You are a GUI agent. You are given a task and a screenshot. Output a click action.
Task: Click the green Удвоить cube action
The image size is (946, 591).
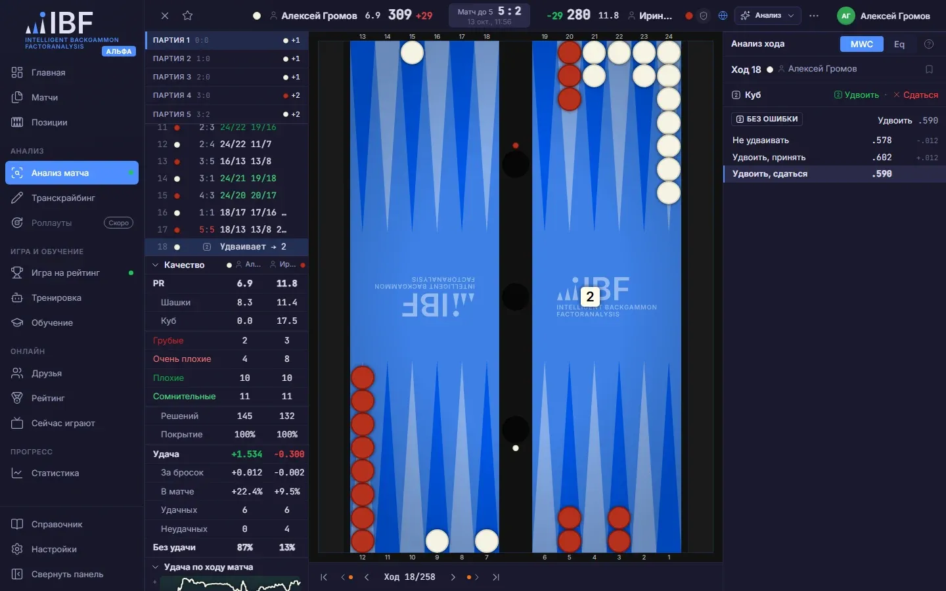point(857,95)
